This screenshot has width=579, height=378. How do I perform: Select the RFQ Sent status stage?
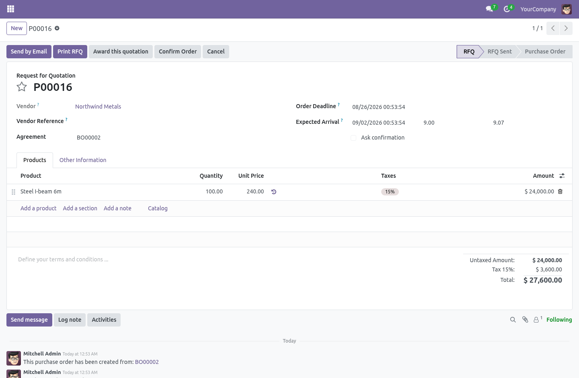(x=499, y=51)
